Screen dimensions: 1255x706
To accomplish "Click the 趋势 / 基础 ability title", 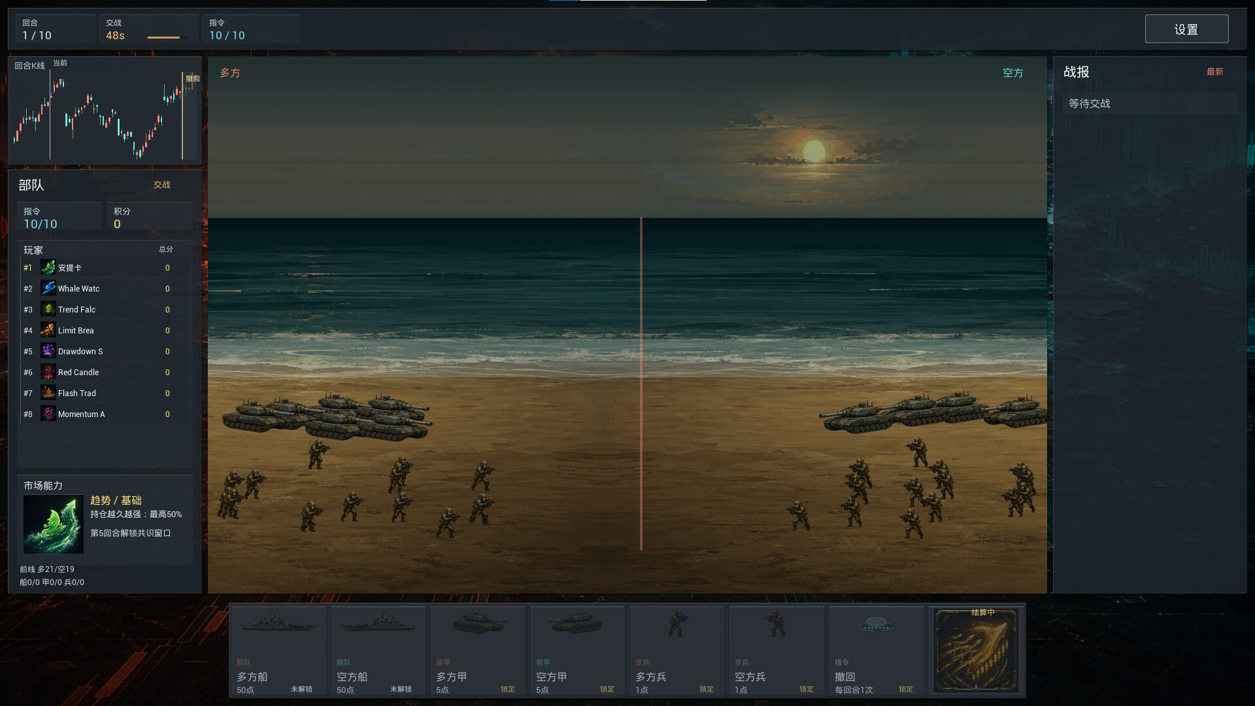I will [x=116, y=500].
